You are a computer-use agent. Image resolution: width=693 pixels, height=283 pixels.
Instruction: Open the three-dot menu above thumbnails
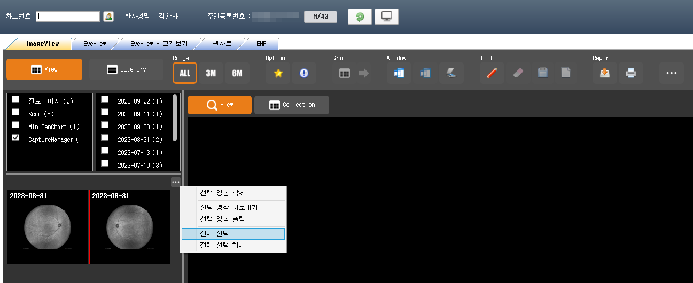(x=176, y=182)
